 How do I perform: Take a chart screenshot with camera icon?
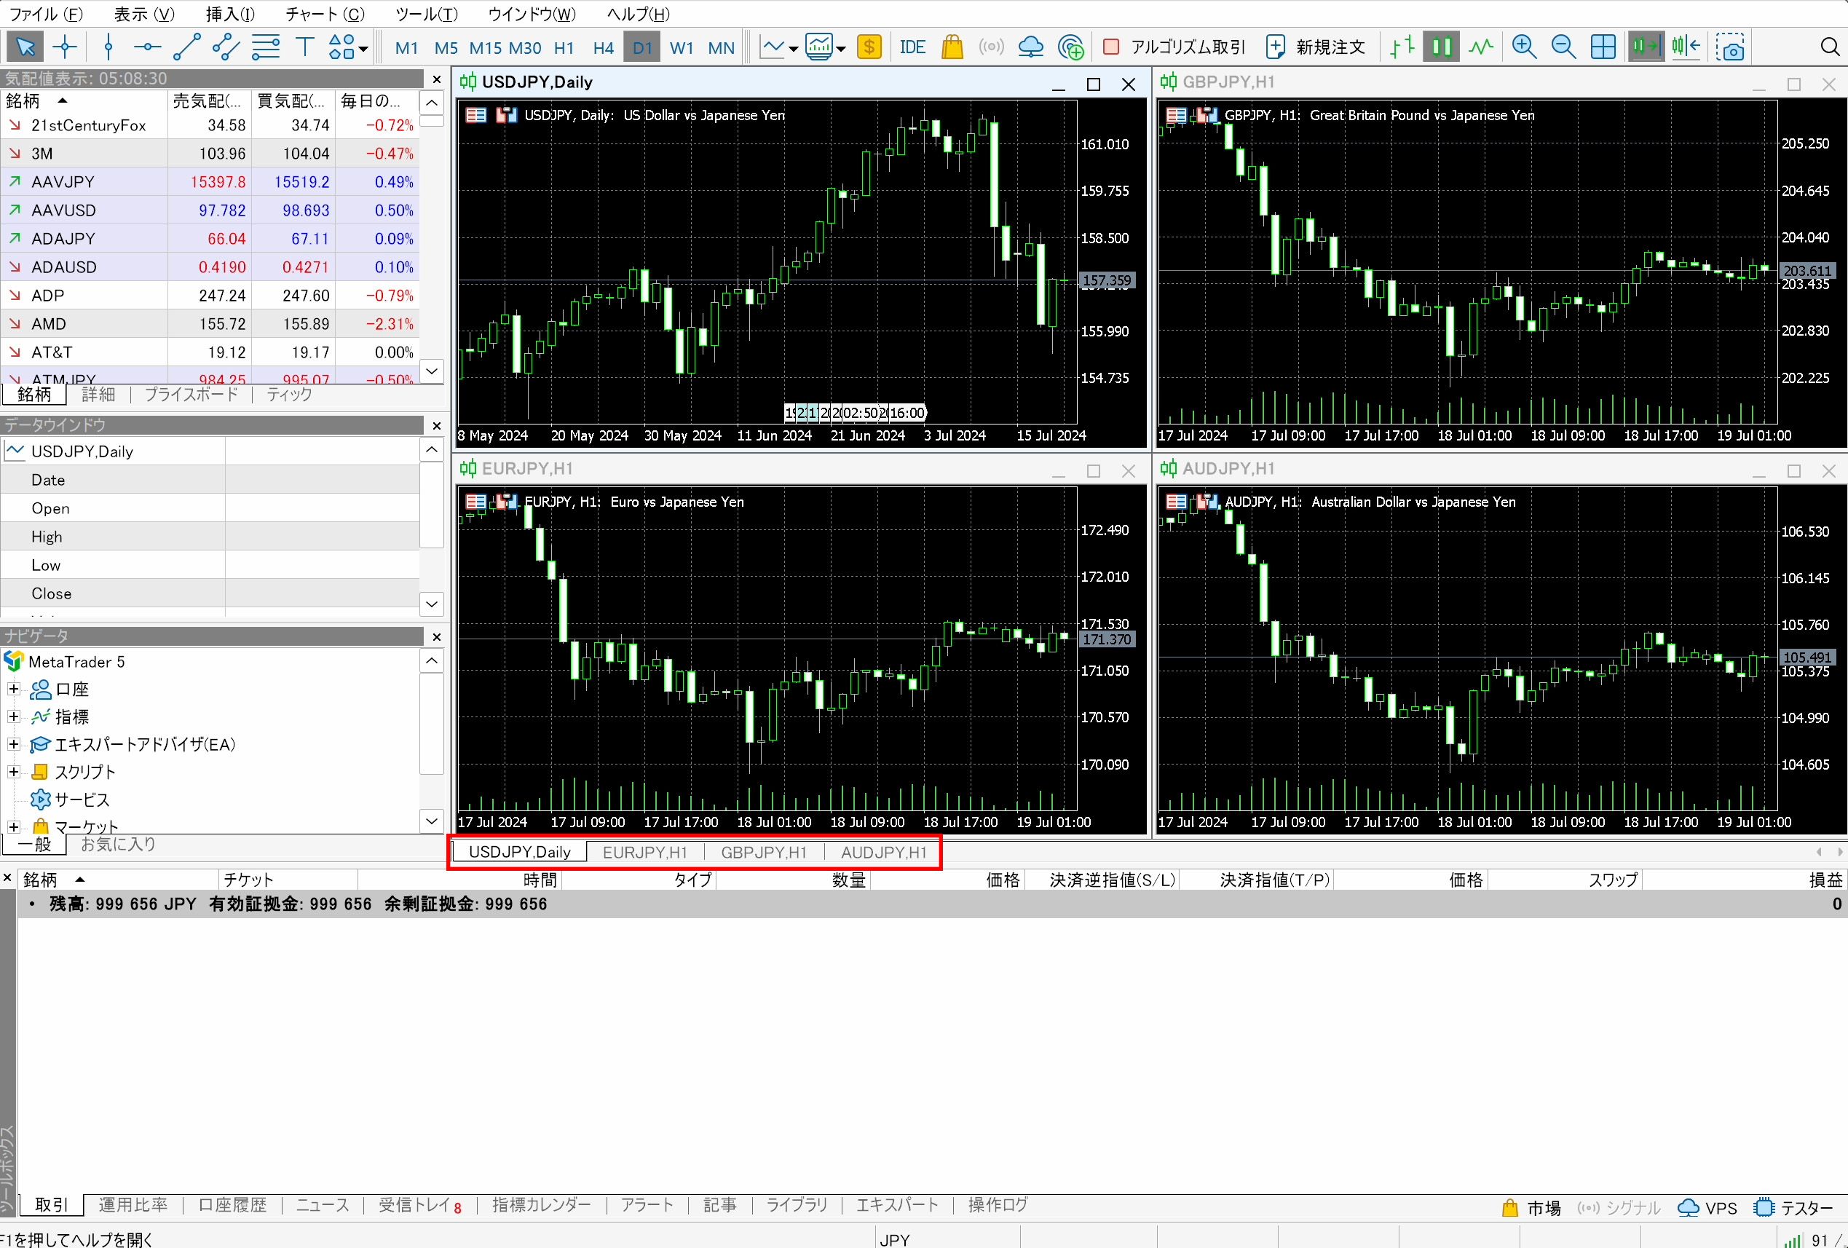coord(1730,47)
